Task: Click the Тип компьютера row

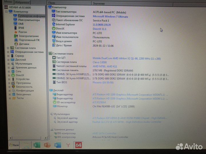Action: (x=89, y=12)
